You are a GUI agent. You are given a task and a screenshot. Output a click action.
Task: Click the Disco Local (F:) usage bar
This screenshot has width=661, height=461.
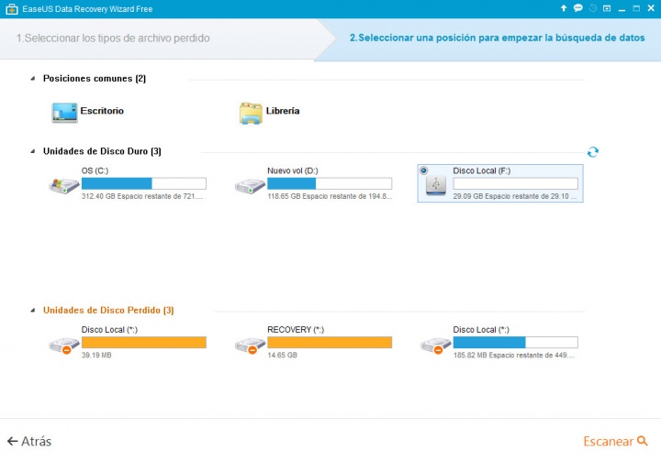click(516, 183)
